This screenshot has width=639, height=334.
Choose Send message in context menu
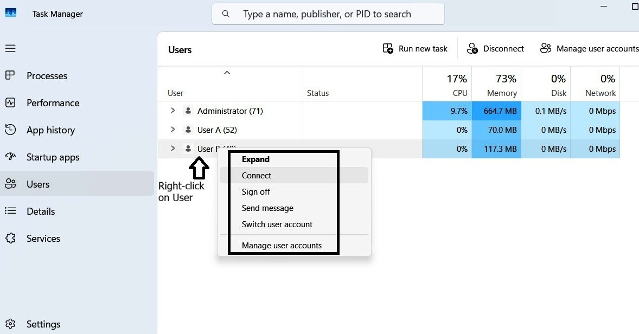pos(294,208)
